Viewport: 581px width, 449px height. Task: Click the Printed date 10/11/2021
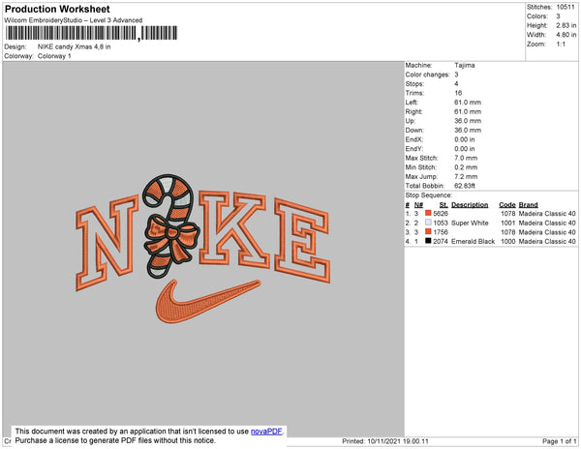click(385, 441)
